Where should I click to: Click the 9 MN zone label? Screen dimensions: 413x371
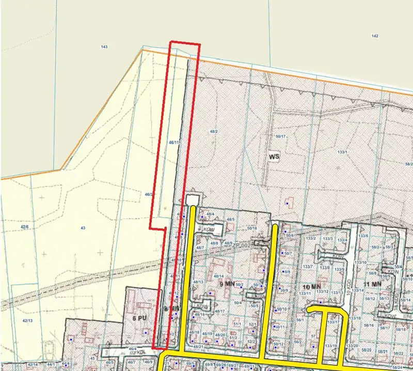click(226, 284)
